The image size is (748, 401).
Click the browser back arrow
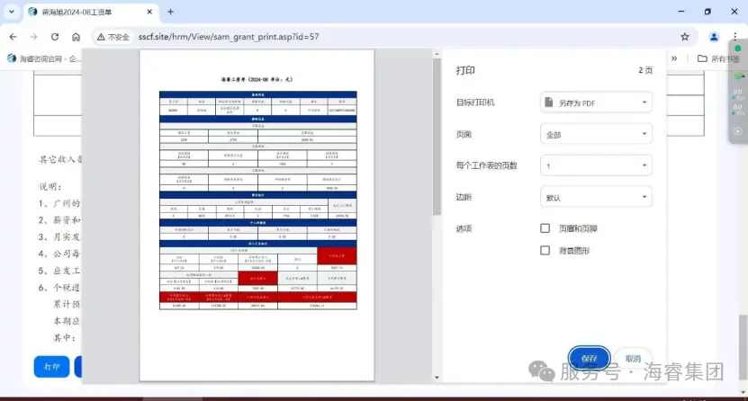coord(12,37)
